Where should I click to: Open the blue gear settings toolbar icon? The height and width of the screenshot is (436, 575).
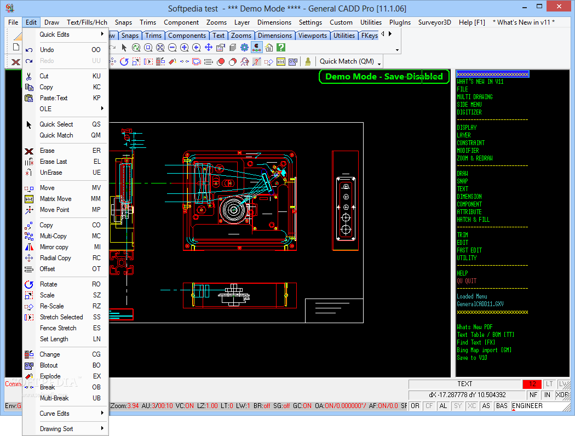245,48
